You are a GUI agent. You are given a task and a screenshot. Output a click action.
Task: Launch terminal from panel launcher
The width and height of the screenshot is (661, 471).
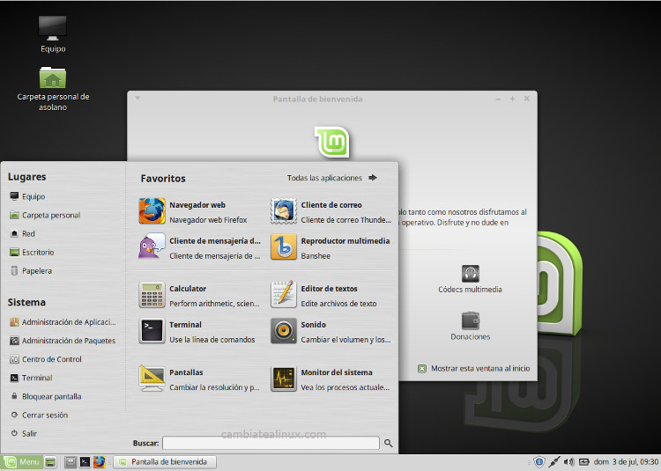pos(85,462)
